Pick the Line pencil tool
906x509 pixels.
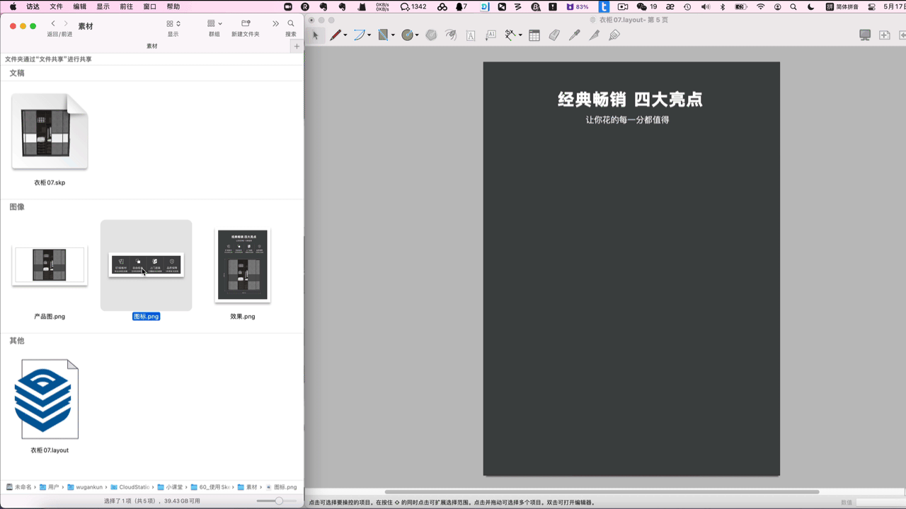pos(334,35)
